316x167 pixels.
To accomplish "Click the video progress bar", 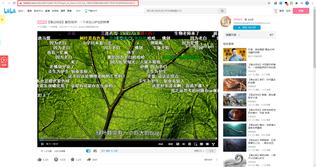I will tap(128, 140).
